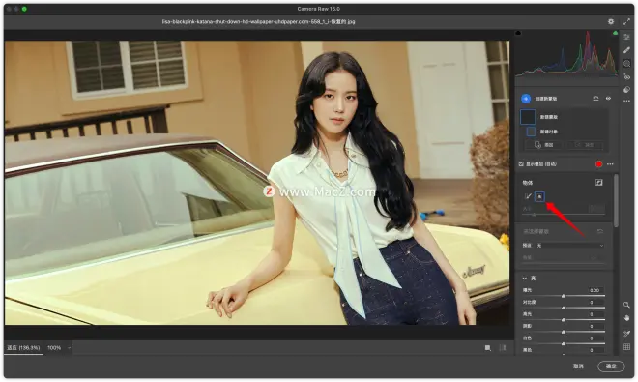Toggle the grid overlay icon

pos(626,347)
